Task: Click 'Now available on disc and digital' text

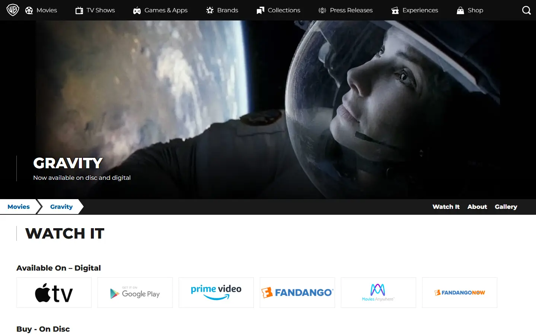Action: coord(82,178)
